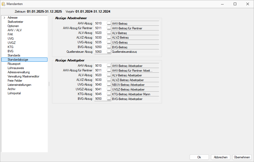Open lookup button for BVG-Abzug 5050
Viewport: 254px width, 162px height.
[x=109, y=47]
